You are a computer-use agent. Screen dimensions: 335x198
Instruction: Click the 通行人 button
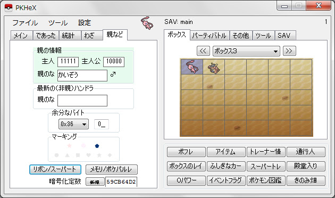pyautogui.click(x=306, y=152)
